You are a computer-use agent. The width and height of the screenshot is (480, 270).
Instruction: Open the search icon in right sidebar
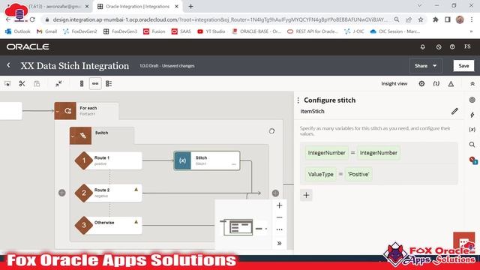pos(472,145)
